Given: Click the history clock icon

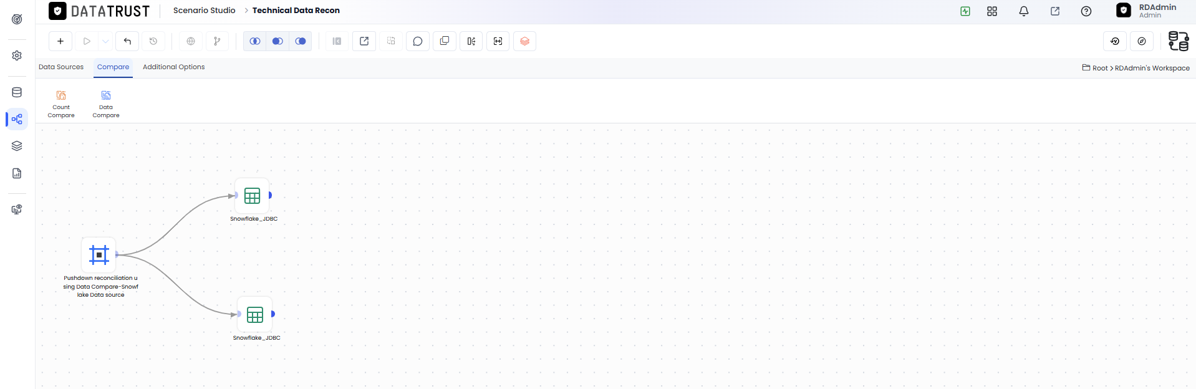Looking at the screenshot, I should 153,41.
